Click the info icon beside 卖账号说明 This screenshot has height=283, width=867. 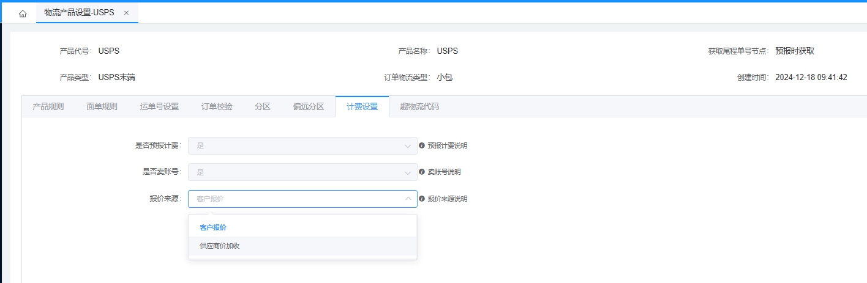coord(422,172)
